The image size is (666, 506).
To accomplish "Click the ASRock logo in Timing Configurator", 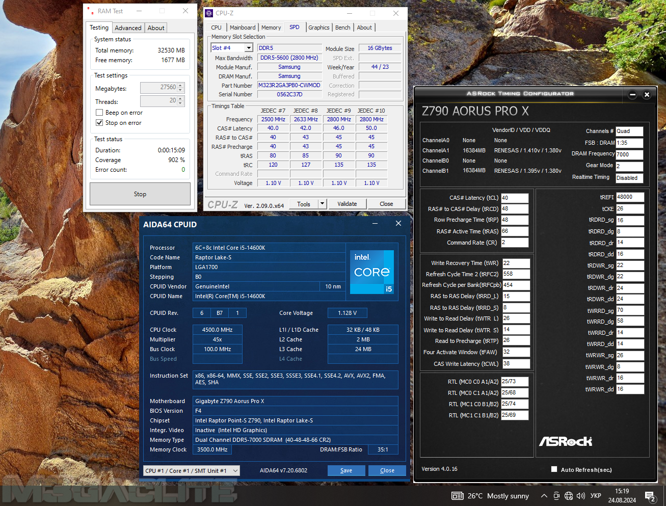I will [566, 441].
